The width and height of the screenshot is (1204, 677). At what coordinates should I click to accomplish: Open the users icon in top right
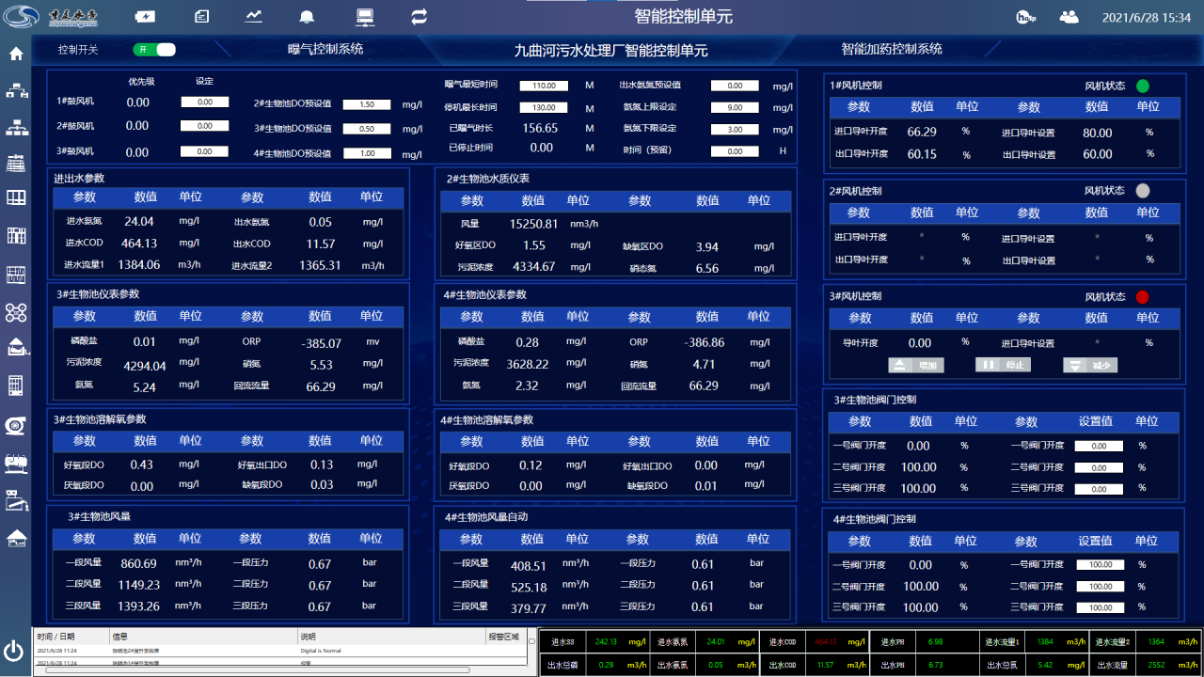pos(1069,17)
